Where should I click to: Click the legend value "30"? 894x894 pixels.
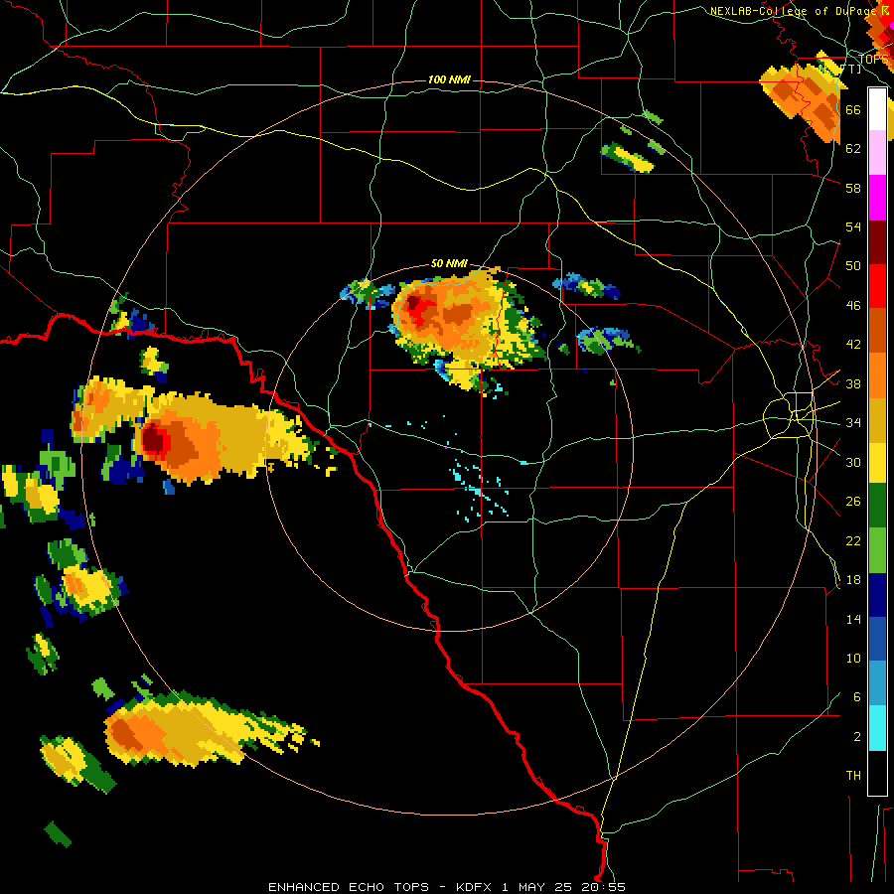[x=853, y=462]
